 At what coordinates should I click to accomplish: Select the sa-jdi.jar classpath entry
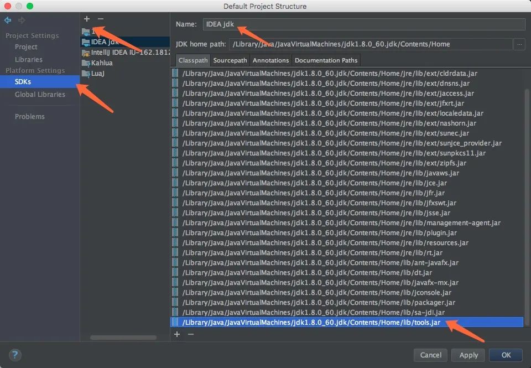point(347,313)
